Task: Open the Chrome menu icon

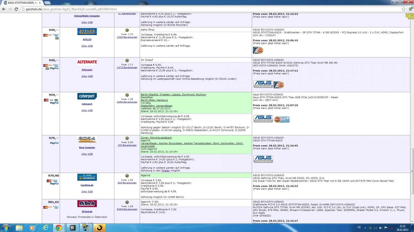Action: [410, 9]
